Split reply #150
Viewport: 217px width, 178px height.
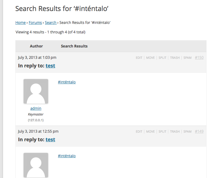point(162,58)
